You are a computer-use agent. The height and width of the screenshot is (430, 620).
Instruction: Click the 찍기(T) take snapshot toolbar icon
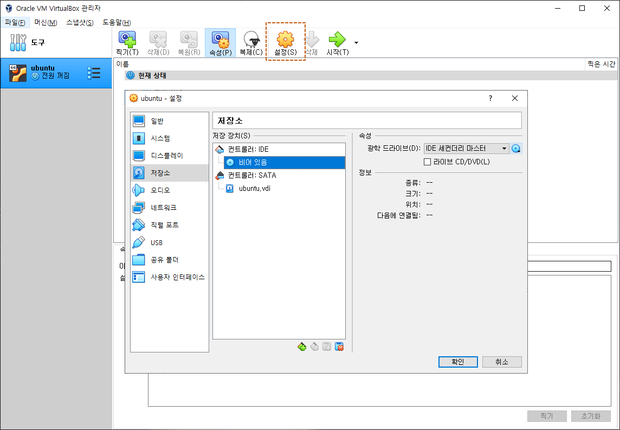(127, 43)
